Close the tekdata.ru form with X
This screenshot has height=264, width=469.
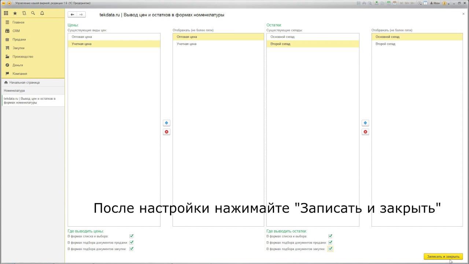[x=464, y=14]
